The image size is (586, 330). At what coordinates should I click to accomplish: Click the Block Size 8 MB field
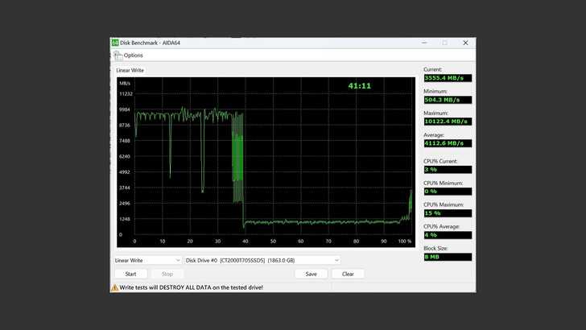[447, 257]
